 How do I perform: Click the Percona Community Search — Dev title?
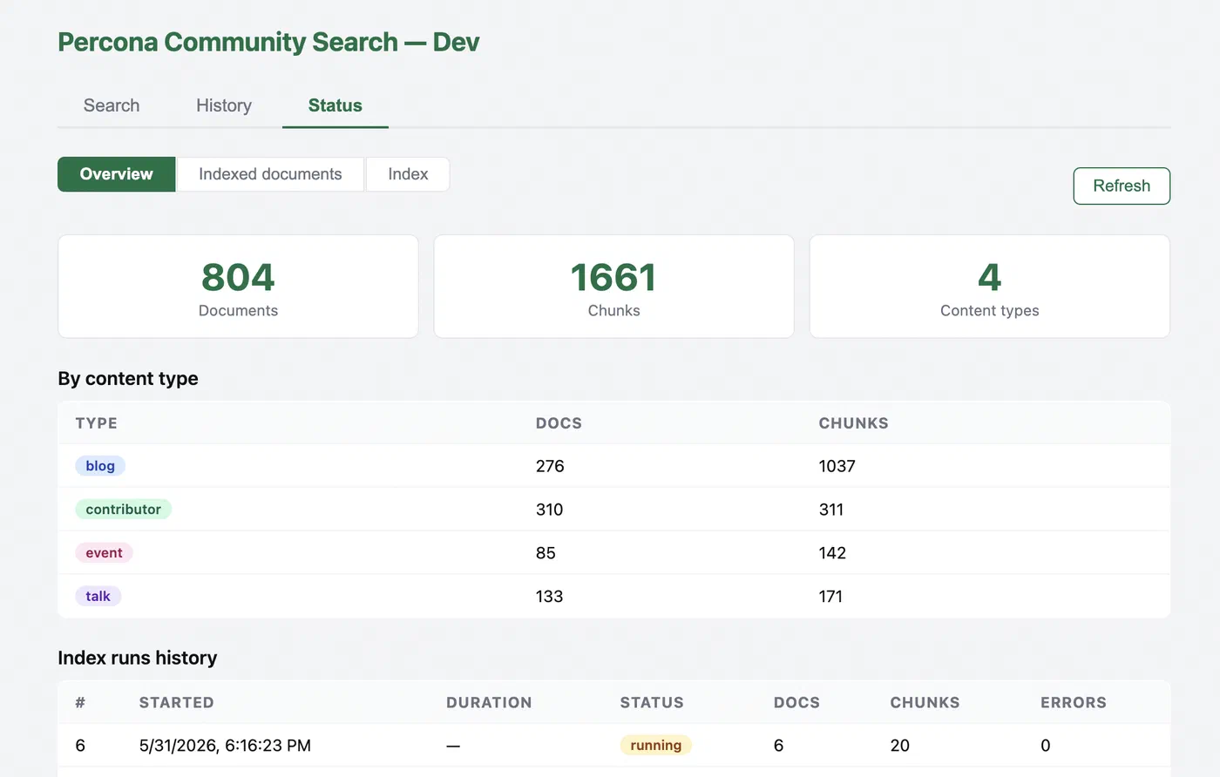(x=268, y=42)
